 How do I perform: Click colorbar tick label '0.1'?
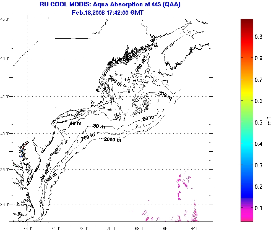(258, 208)
